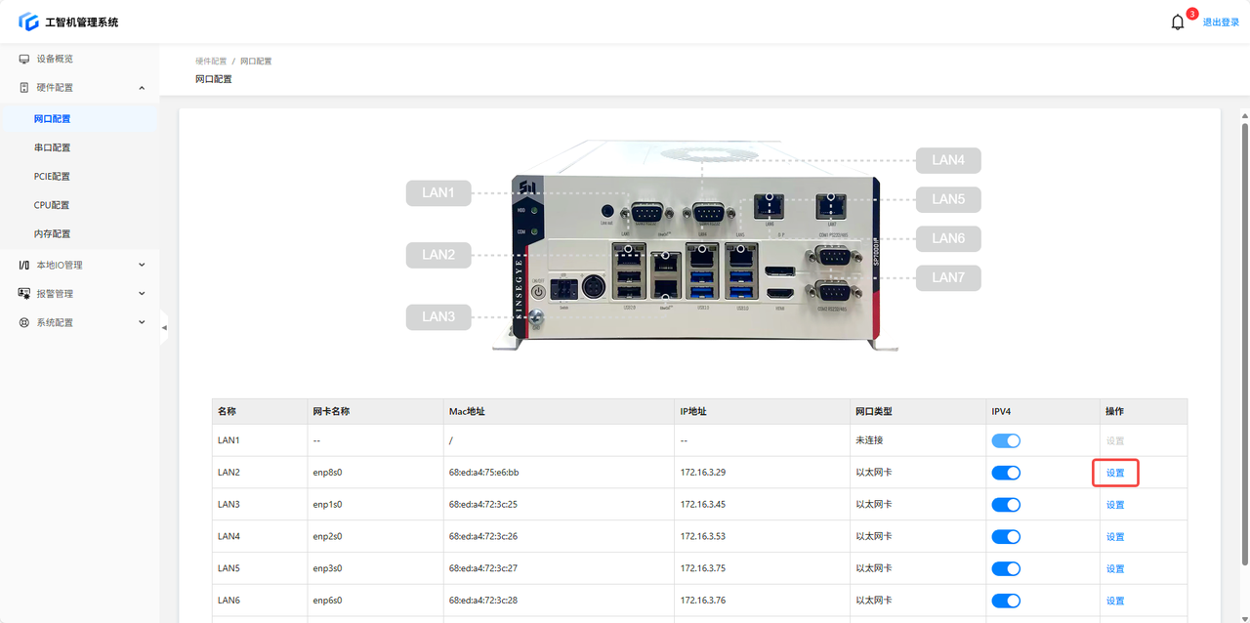The image size is (1250, 623).
Task: Click the 报警管理 alarm icon
Action: [x=24, y=294]
